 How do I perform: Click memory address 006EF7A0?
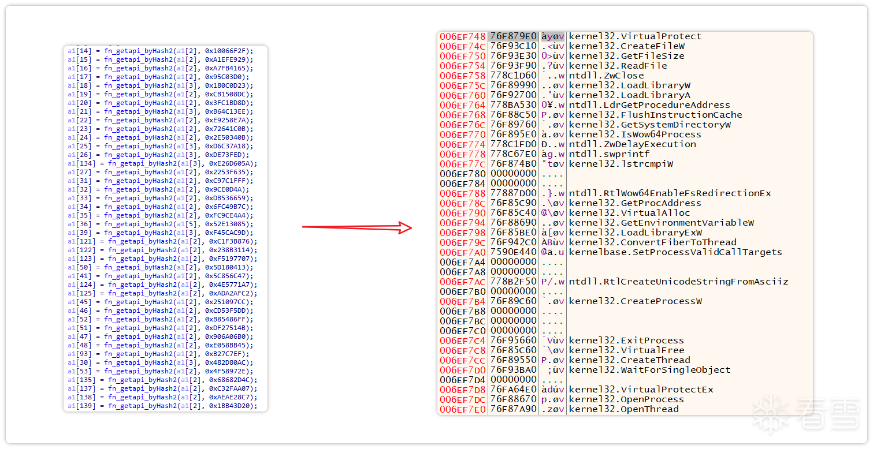[463, 252]
